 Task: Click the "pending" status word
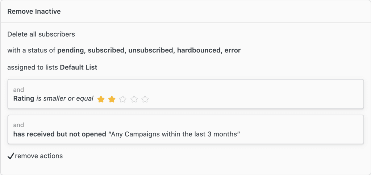click(x=71, y=50)
